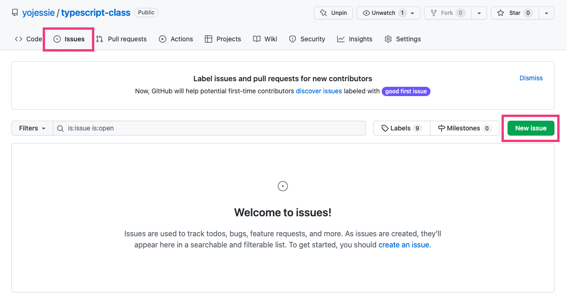Click the Unpin button
This screenshot has height=298, width=567.
coord(333,13)
